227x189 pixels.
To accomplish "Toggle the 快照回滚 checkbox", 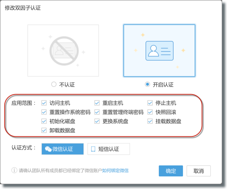I will point(150,112).
